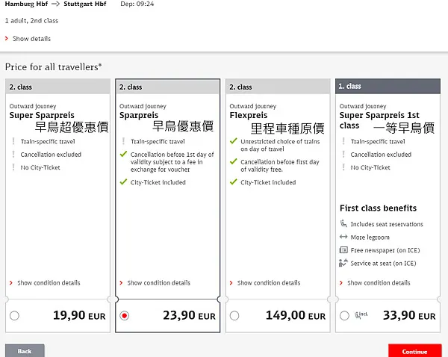
Task: Expand condition details for Sparpreis card
Action: click(155, 282)
